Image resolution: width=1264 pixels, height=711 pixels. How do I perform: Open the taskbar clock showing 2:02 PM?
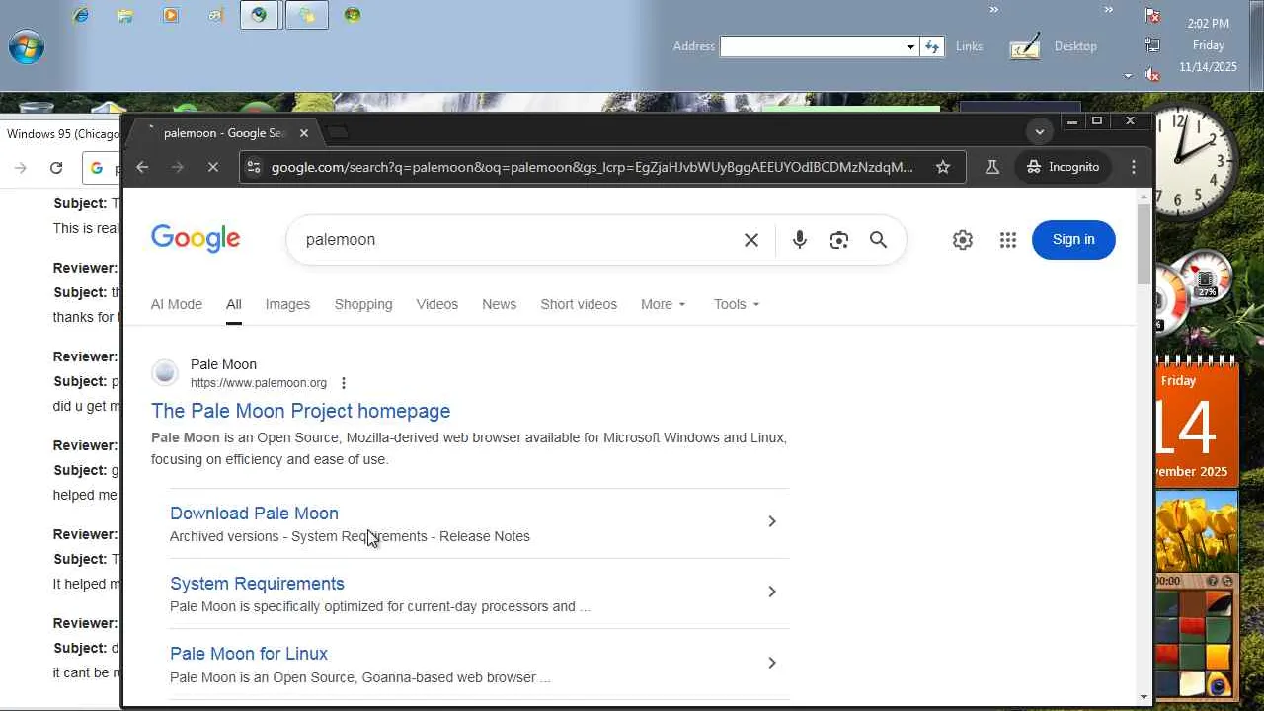tap(1208, 45)
